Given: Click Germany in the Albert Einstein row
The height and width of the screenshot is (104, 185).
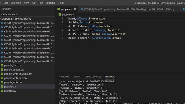Looking at the screenshot, I should coord(99,30).
